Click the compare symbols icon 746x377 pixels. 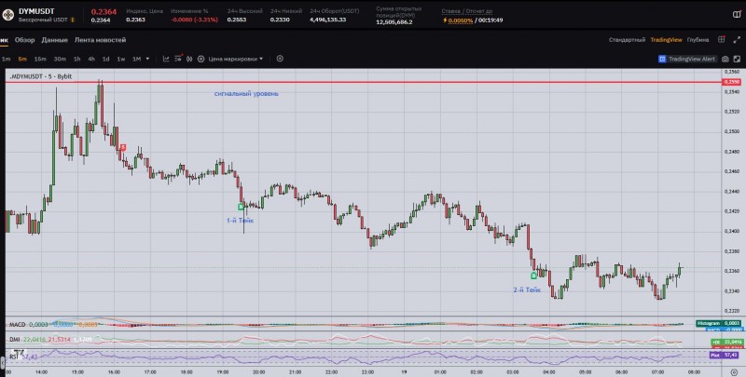click(x=189, y=59)
